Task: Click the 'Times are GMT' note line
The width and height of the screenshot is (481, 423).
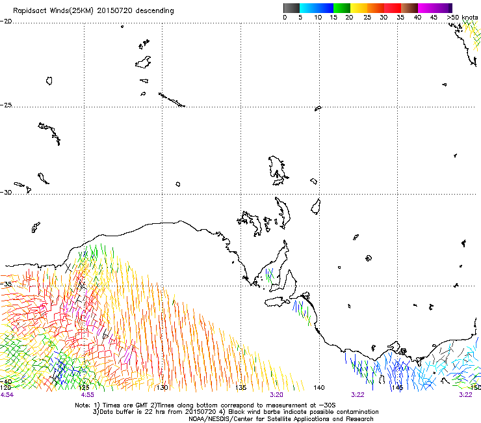Action: coord(205,405)
